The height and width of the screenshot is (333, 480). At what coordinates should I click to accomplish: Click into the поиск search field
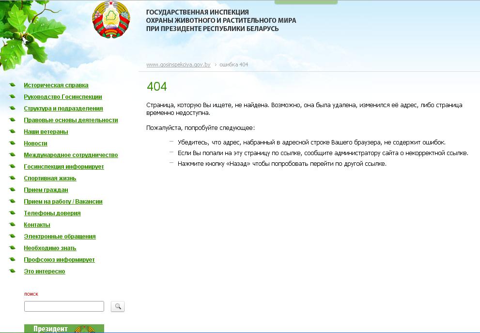click(x=64, y=306)
